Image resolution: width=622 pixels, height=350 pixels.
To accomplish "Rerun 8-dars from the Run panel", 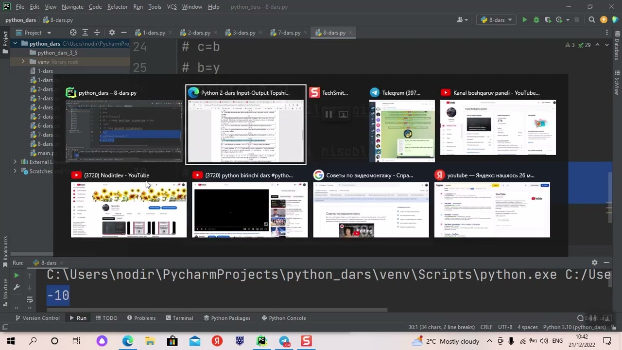I will (17, 275).
